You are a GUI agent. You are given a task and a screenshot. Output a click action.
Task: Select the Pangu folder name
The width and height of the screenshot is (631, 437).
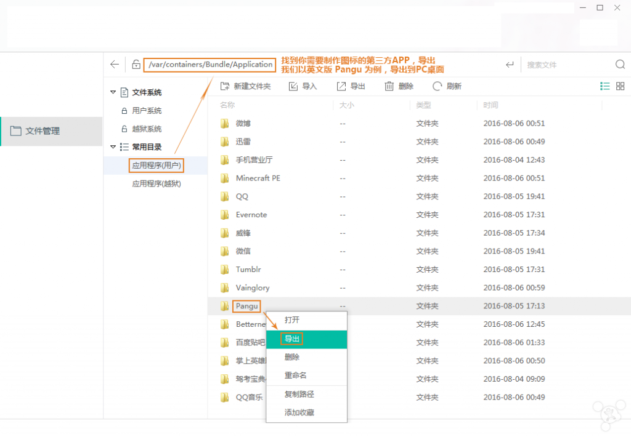point(246,307)
